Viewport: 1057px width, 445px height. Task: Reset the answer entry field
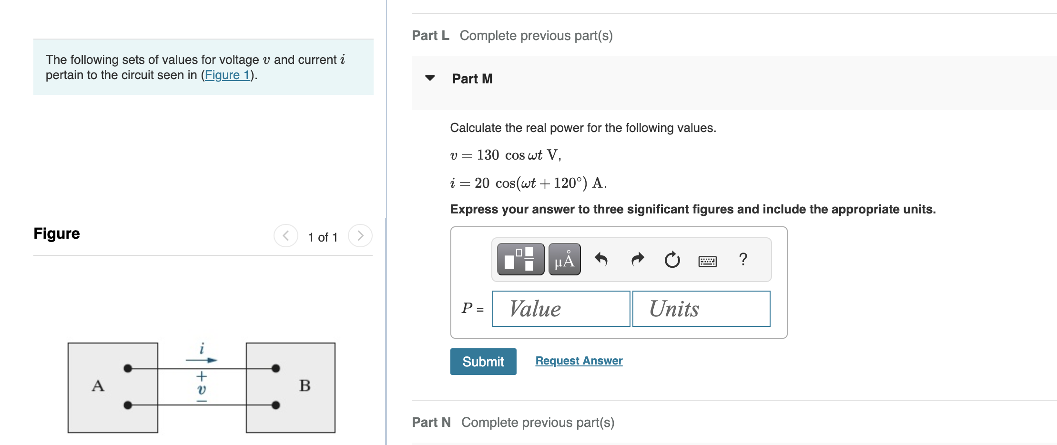click(x=672, y=260)
